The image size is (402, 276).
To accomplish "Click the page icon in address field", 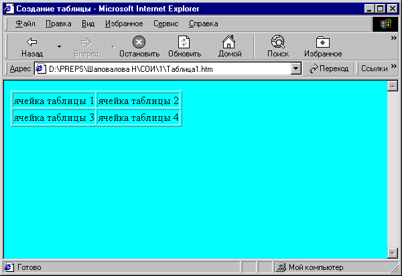I will pyautogui.click(x=40, y=69).
